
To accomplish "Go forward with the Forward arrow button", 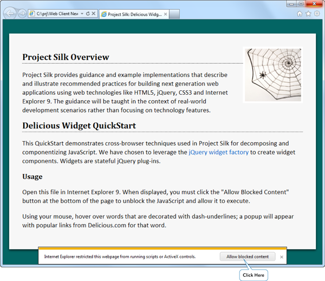I will point(22,14).
